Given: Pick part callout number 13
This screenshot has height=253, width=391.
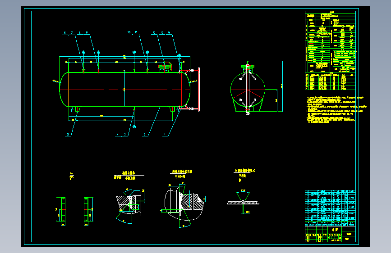Looking at the screenshot, I should [x=162, y=32].
